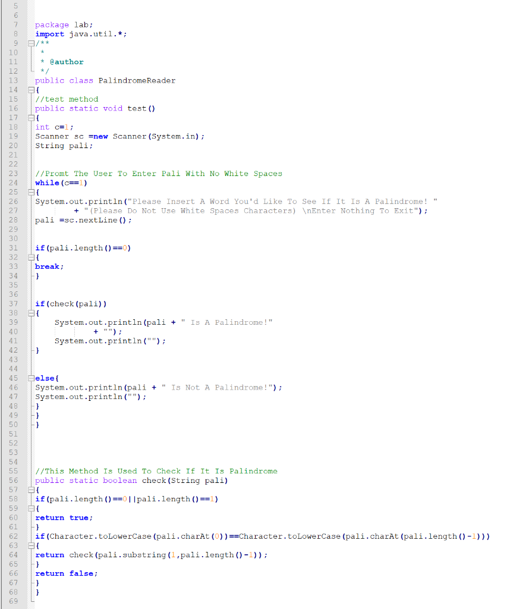Collapse the check method body fold marker
513x609 pixels.
[x=30, y=489]
